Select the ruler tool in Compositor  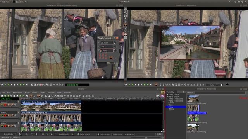(x=126, y=19)
